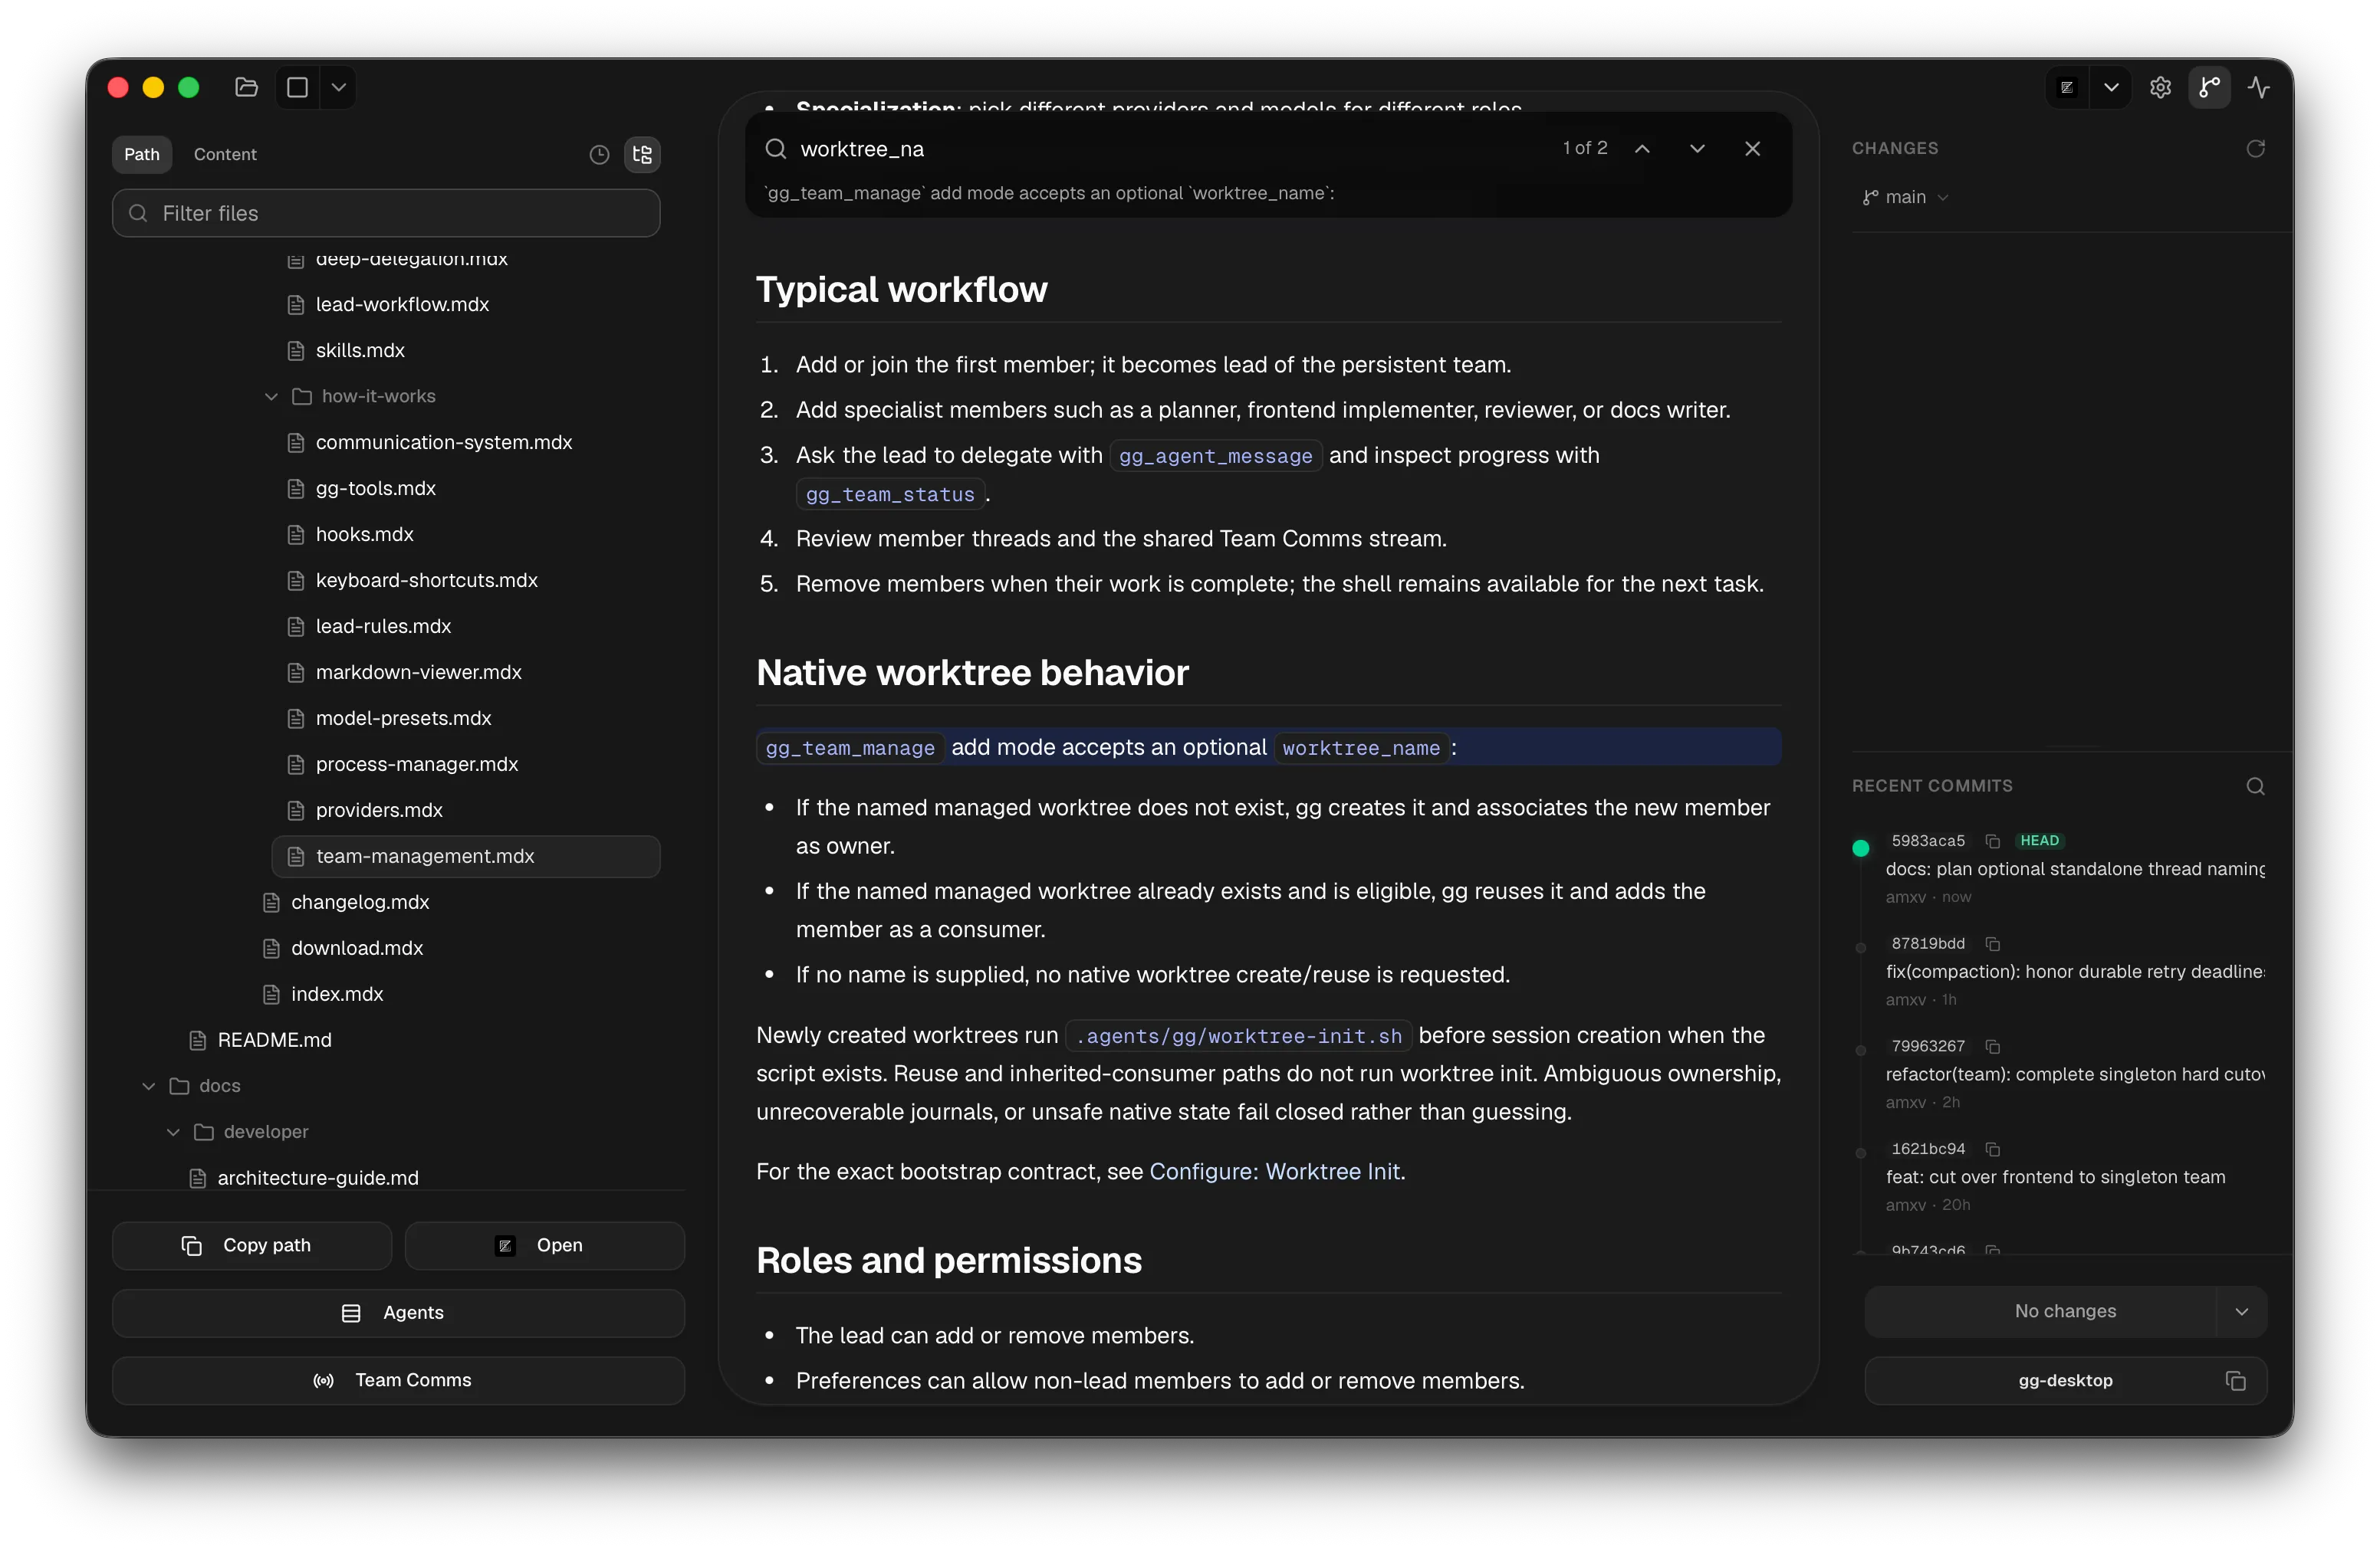Click the recent files clock icon

[599, 154]
